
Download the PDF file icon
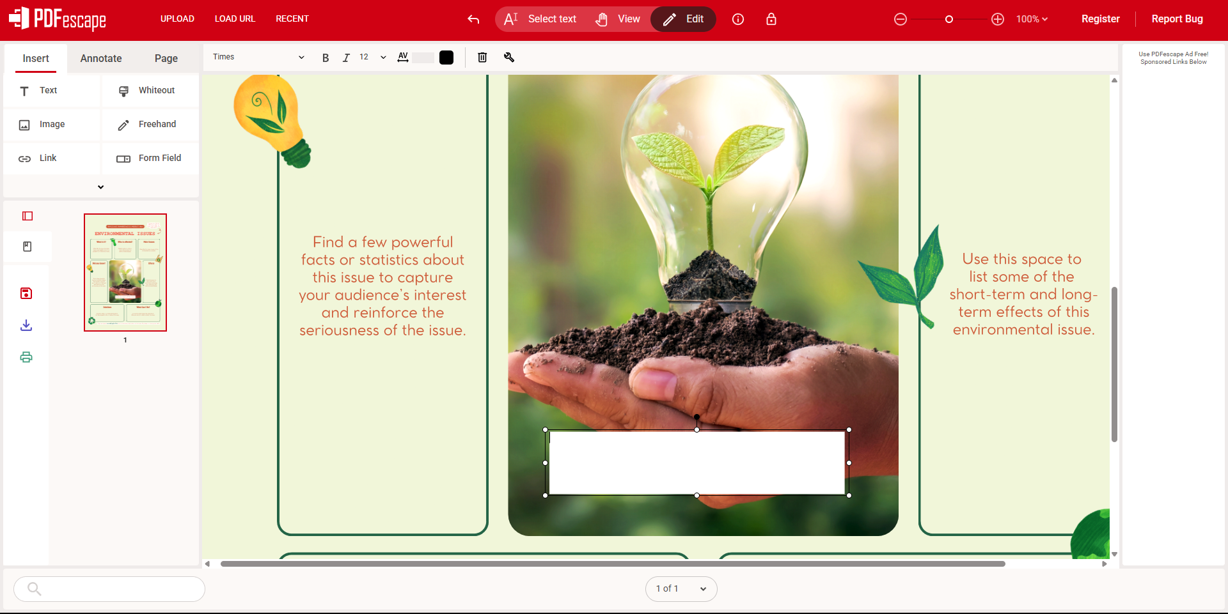click(26, 325)
